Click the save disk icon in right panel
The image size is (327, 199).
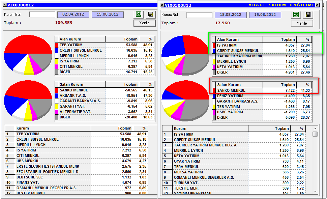point(308,15)
